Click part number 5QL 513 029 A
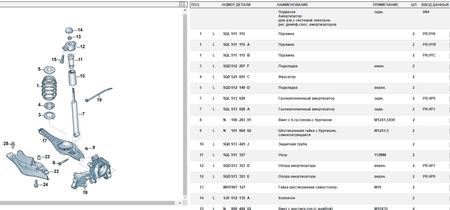The width and height of the screenshot is (450, 210). pos(236,109)
